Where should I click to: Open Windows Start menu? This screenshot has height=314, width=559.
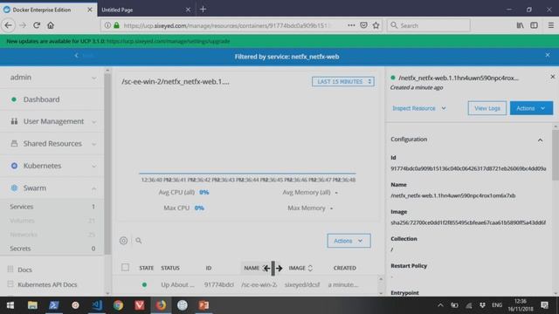pos(10,305)
